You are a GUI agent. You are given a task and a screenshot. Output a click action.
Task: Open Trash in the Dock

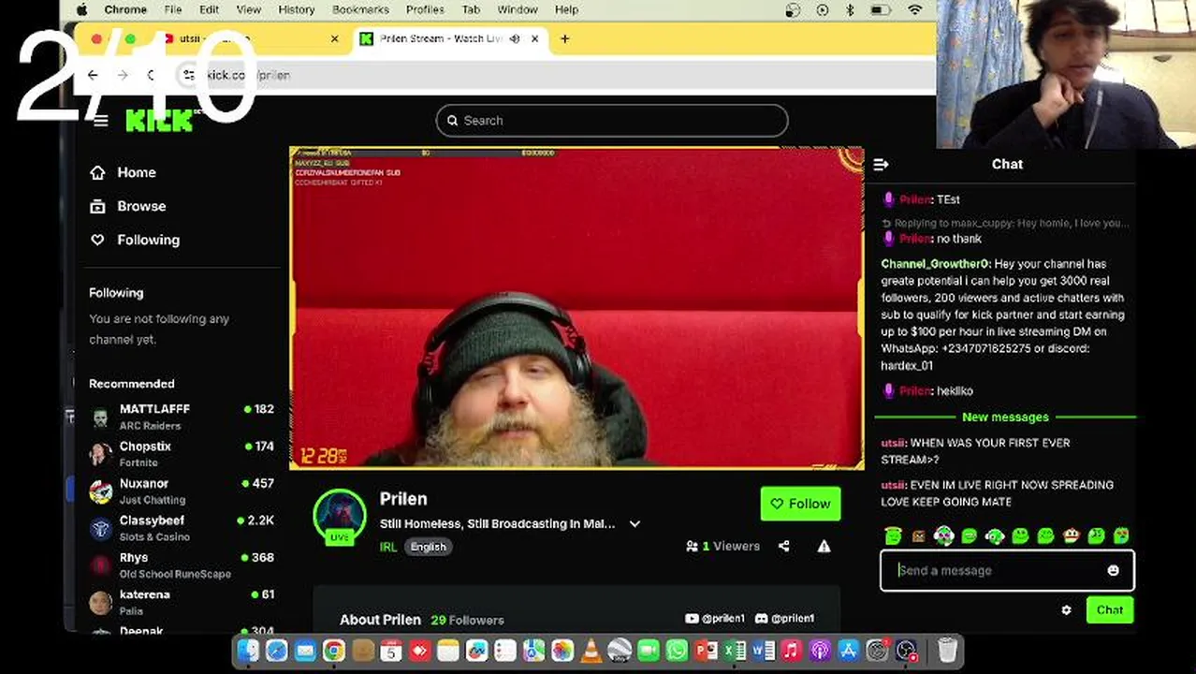pos(947,651)
